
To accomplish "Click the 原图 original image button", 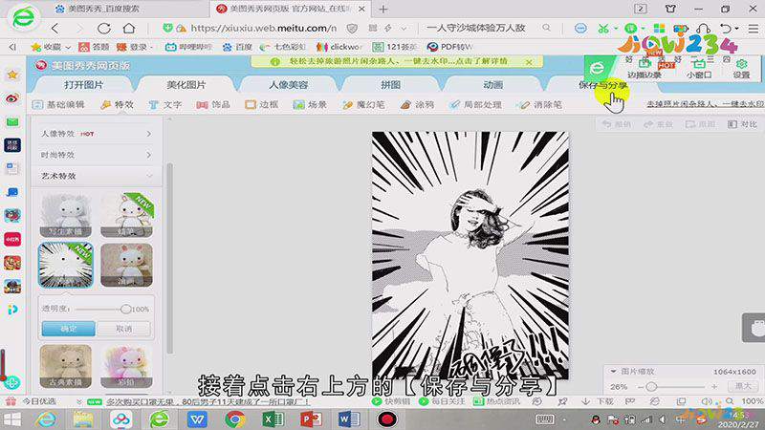I will (700, 124).
